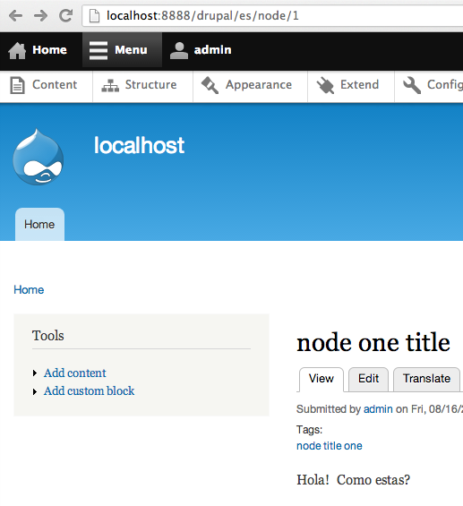Open the node title one tag
The width and height of the screenshot is (463, 506).
[330, 446]
